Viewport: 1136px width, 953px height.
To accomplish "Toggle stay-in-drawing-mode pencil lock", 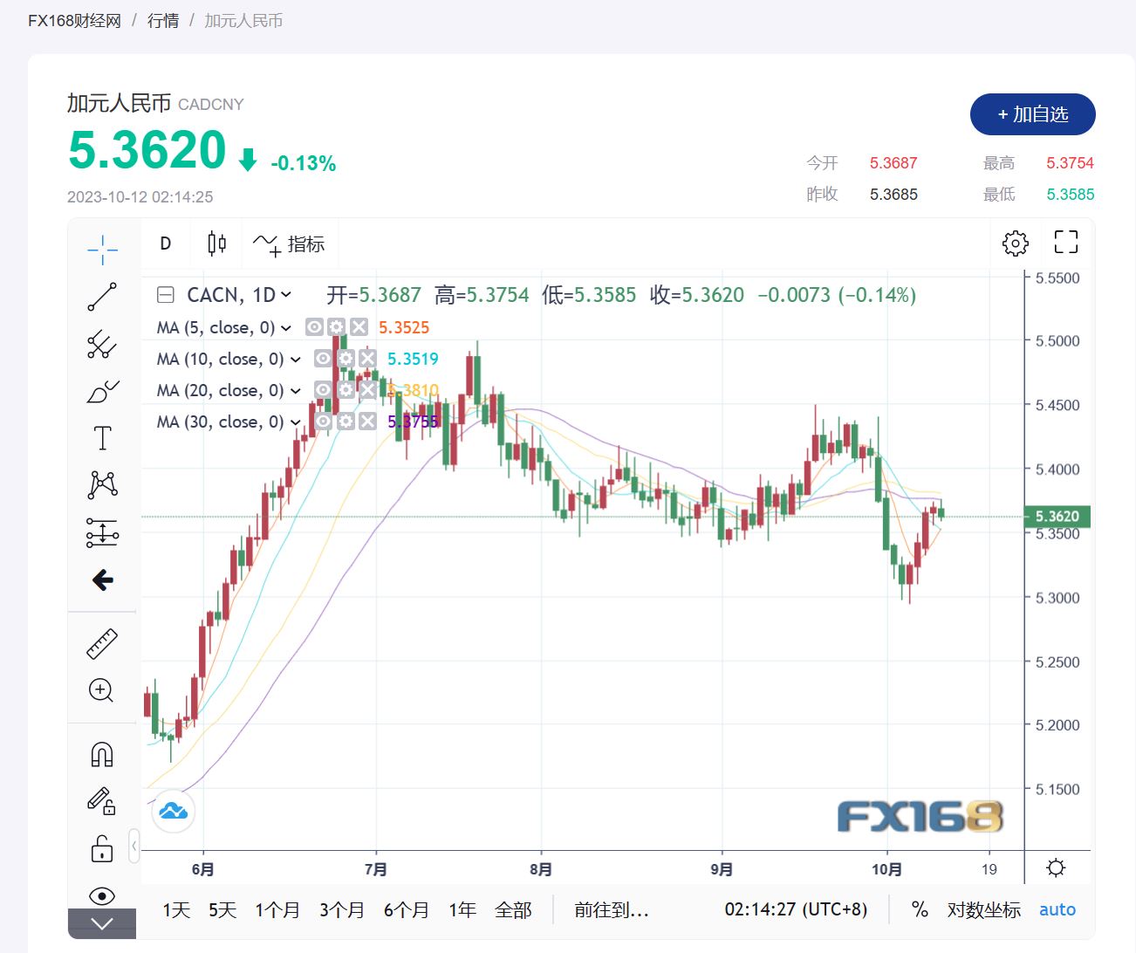I will click(102, 800).
